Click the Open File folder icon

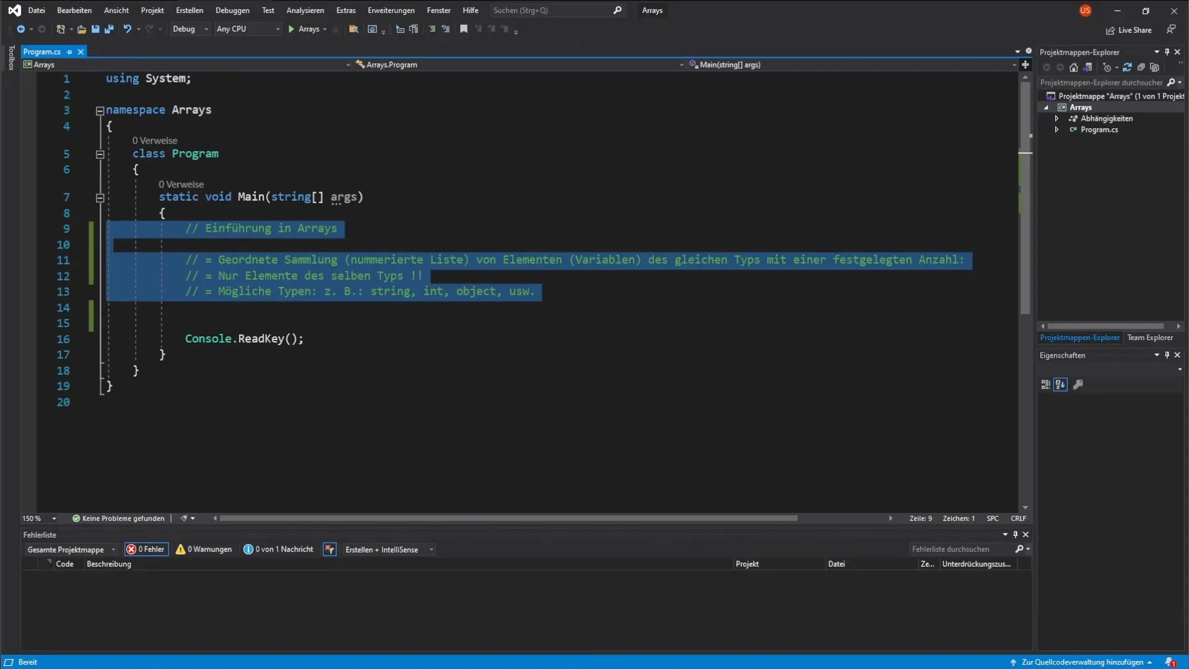tap(81, 29)
